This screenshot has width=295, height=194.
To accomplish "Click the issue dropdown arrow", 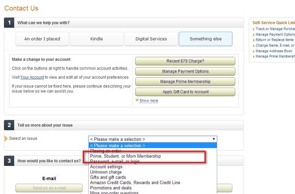I will coord(214,139).
